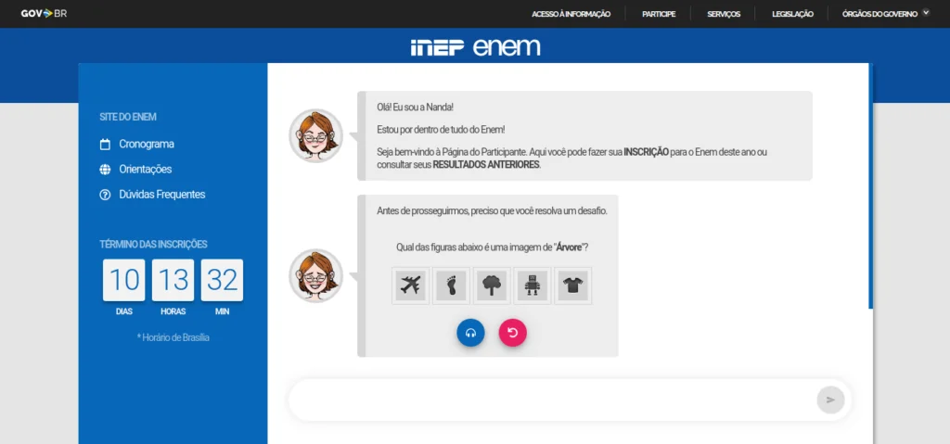Choose the tree captcha figure
The height and width of the screenshot is (444, 950).
click(492, 285)
